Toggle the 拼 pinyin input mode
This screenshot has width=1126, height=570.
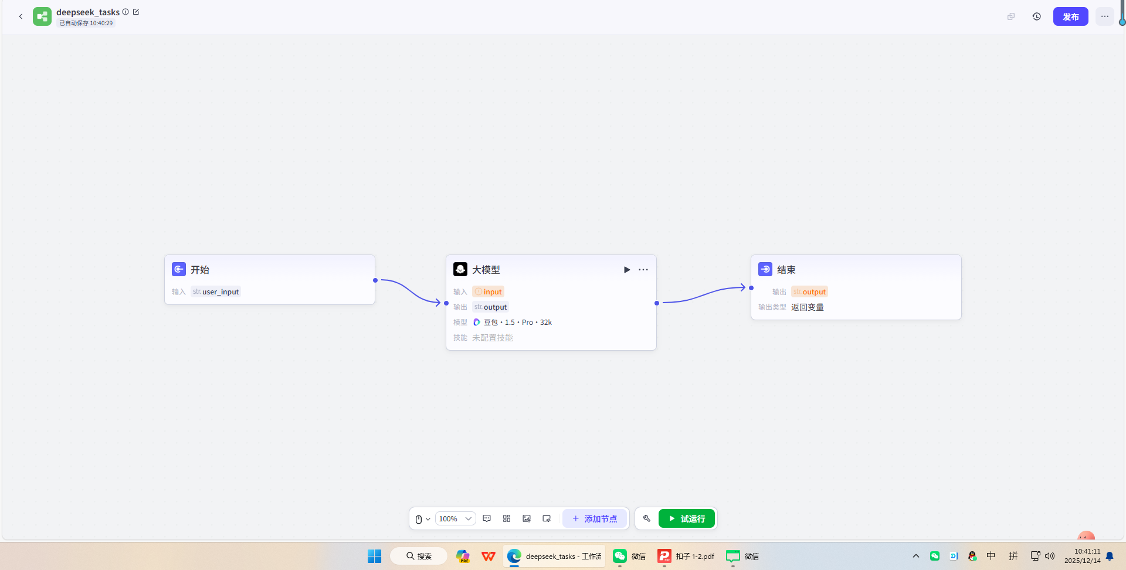click(1013, 556)
